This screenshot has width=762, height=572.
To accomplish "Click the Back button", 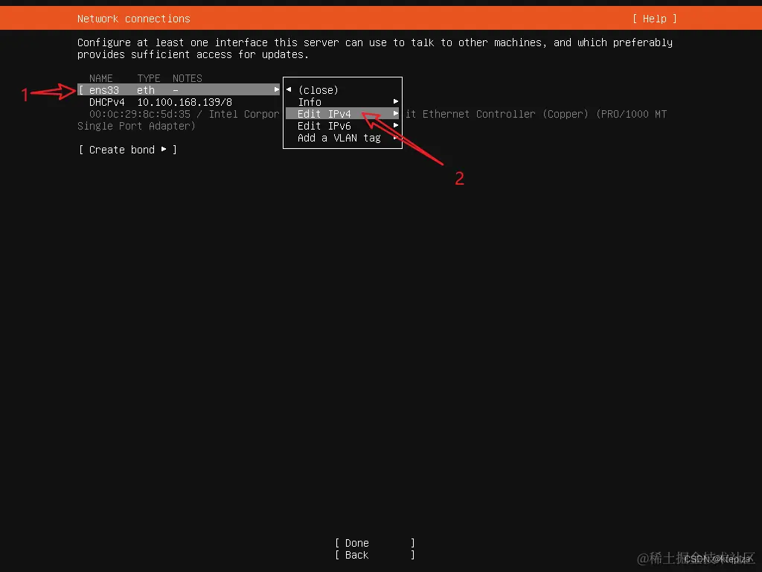I will click(375, 555).
